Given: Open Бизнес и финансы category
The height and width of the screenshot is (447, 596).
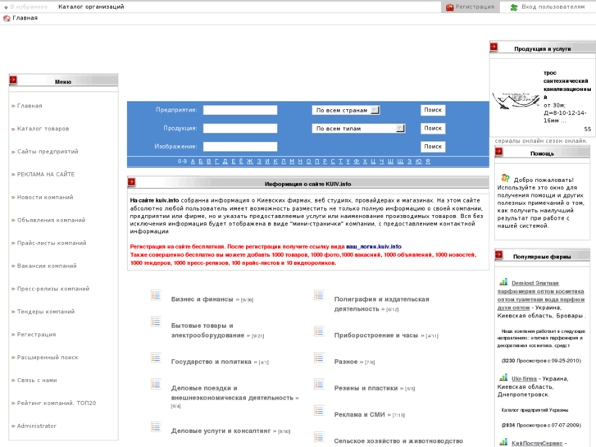Looking at the screenshot, I should (202, 299).
